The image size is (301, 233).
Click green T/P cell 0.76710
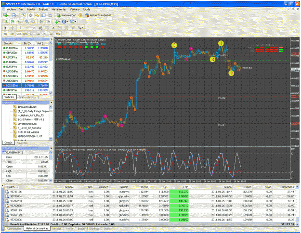pyautogui.click(x=179, y=206)
